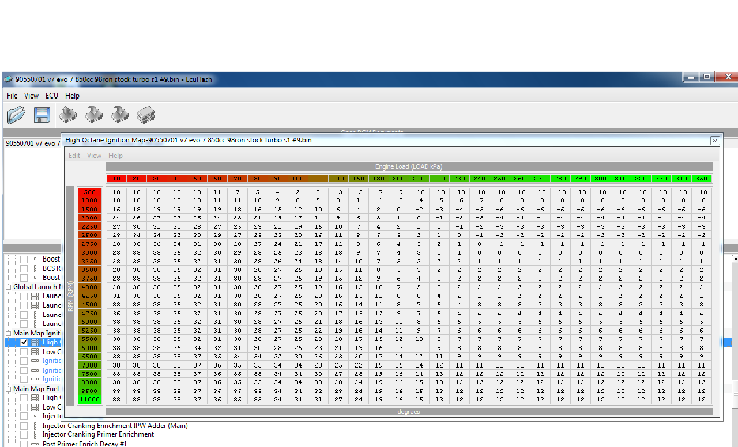The image size is (738, 447).
Task: Select the cell at RPM 2000, load 10
Action: point(116,218)
